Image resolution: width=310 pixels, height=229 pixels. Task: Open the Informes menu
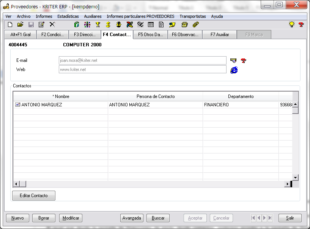[x=44, y=16]
